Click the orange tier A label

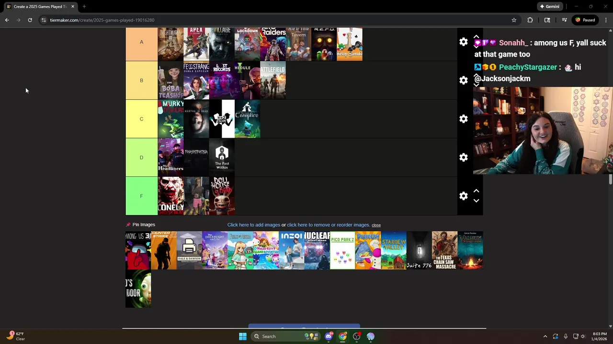click(141, 44)
